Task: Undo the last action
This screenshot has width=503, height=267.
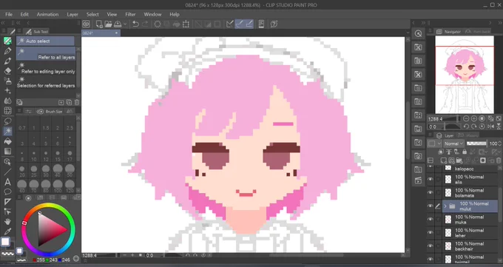Action: 135,24
